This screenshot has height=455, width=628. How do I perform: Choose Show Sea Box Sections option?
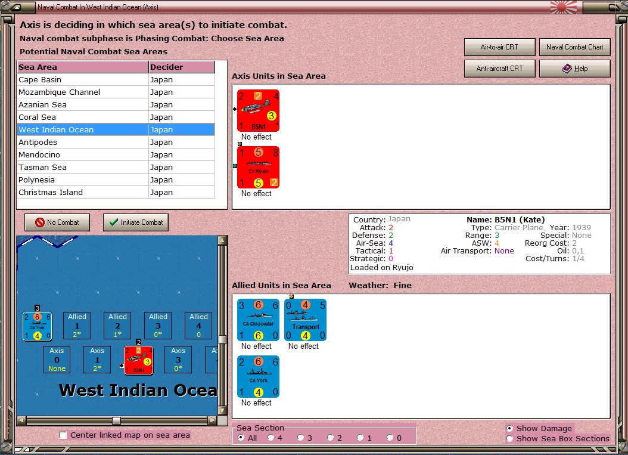point(509,438)
